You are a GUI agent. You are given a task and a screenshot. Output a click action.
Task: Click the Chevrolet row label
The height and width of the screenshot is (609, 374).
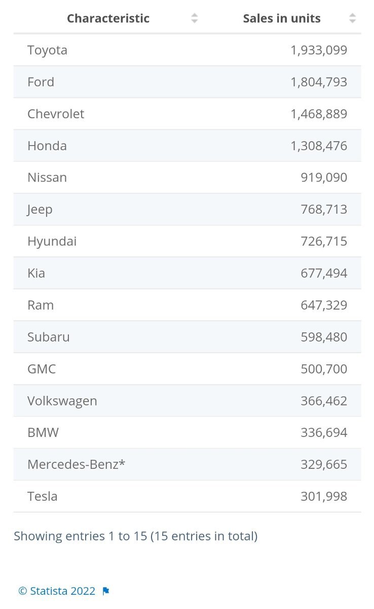point(56,114)
